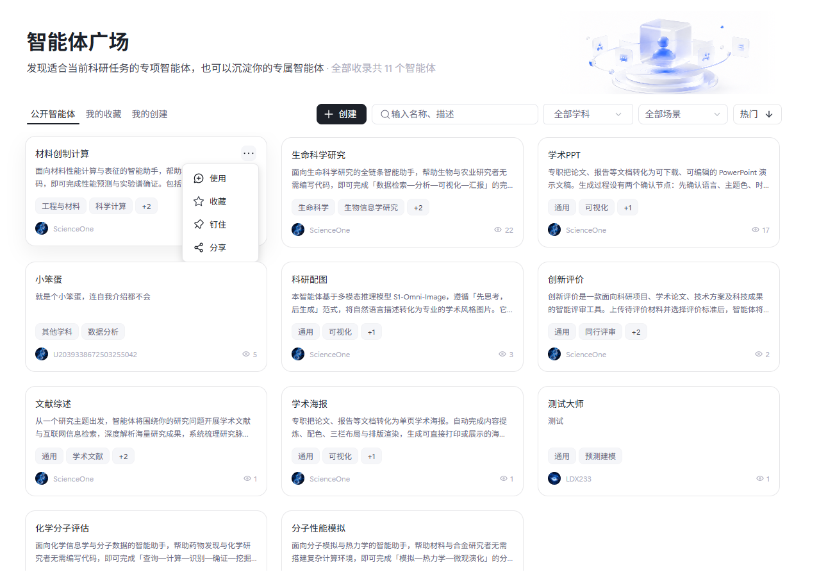Open the 化学分子评估 card title
This screenshot has height=579, width=819.
tap(62, 528)
